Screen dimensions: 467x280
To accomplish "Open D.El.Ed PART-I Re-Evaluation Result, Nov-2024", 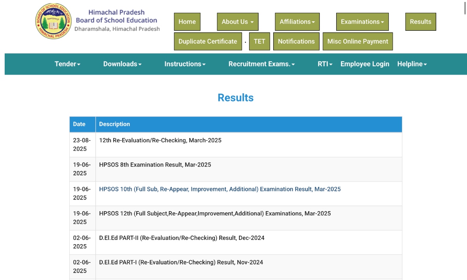I will point(181,262).
